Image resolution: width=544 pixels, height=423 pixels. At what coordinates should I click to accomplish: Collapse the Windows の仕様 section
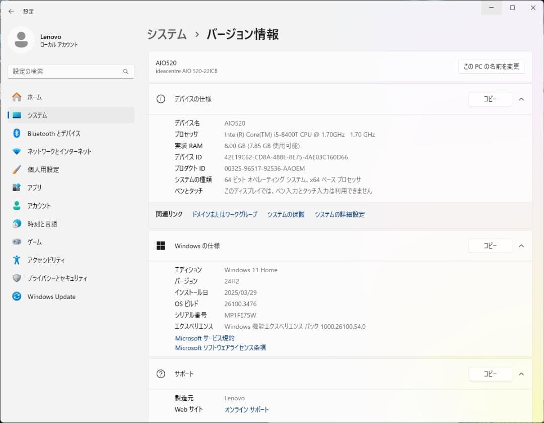pyautogui.click(x=521, y=246)
